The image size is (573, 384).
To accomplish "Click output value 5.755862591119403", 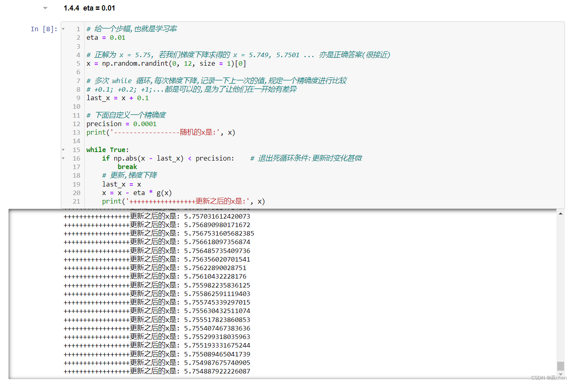I will point(217,294).
